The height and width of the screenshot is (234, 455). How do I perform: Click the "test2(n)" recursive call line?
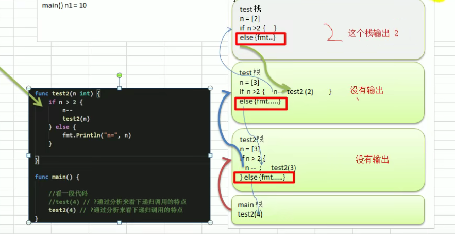[x=76, y=119]
